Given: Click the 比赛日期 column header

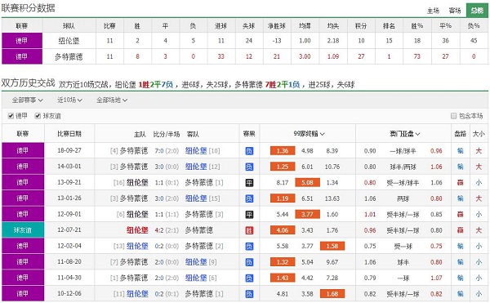Looking at the screenshot, I should 69,134.
